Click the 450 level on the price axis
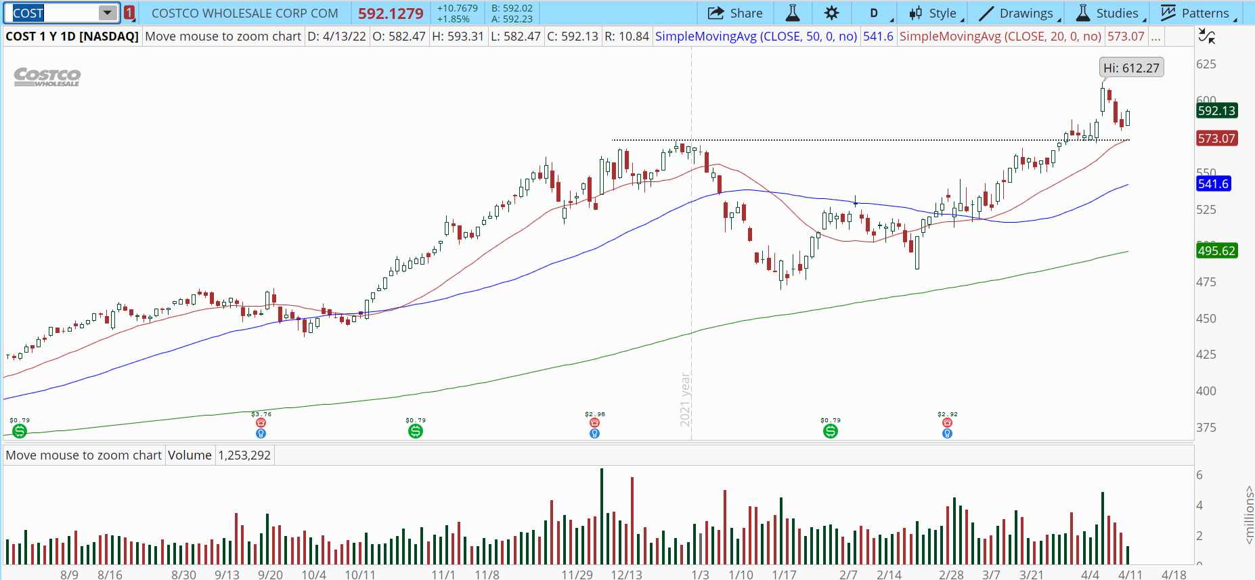 [x=1206, y=318]
